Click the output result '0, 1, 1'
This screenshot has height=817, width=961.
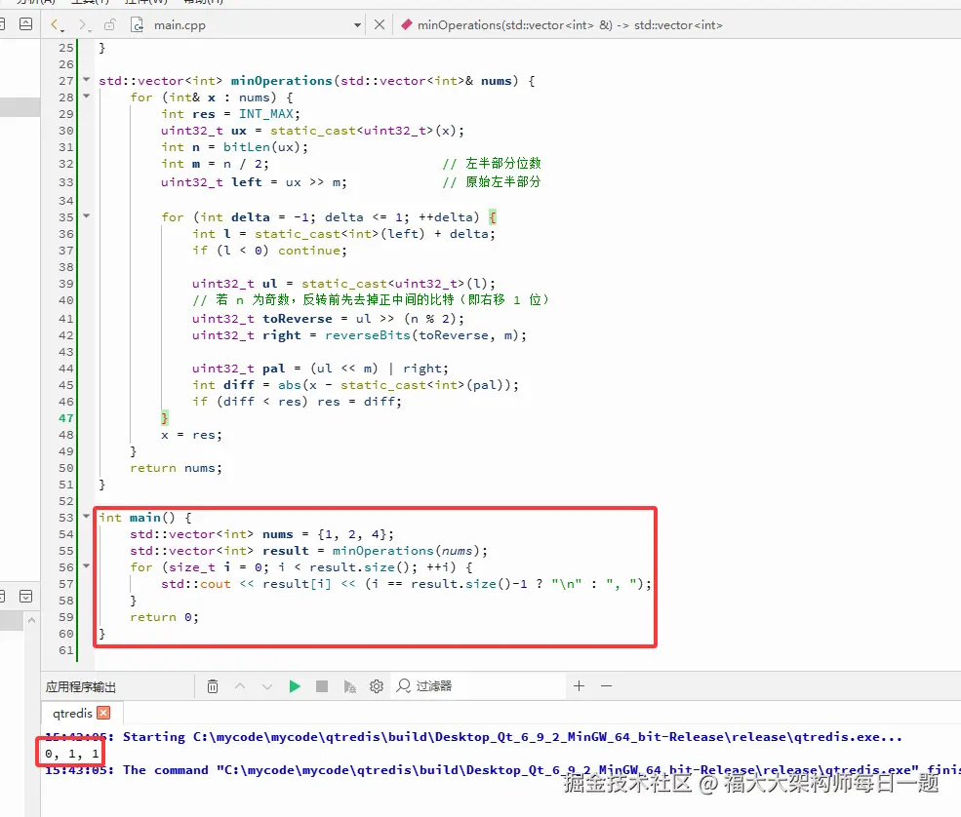click(x=71, y=754)
